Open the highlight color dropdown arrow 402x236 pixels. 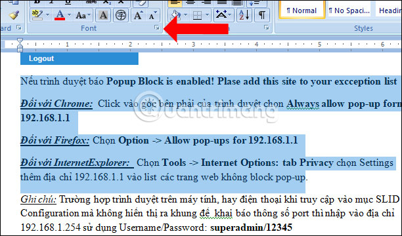click(x=47, y=15)
